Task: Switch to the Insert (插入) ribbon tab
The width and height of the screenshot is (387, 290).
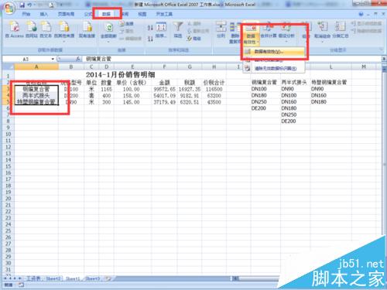Action: coord(44,14)
